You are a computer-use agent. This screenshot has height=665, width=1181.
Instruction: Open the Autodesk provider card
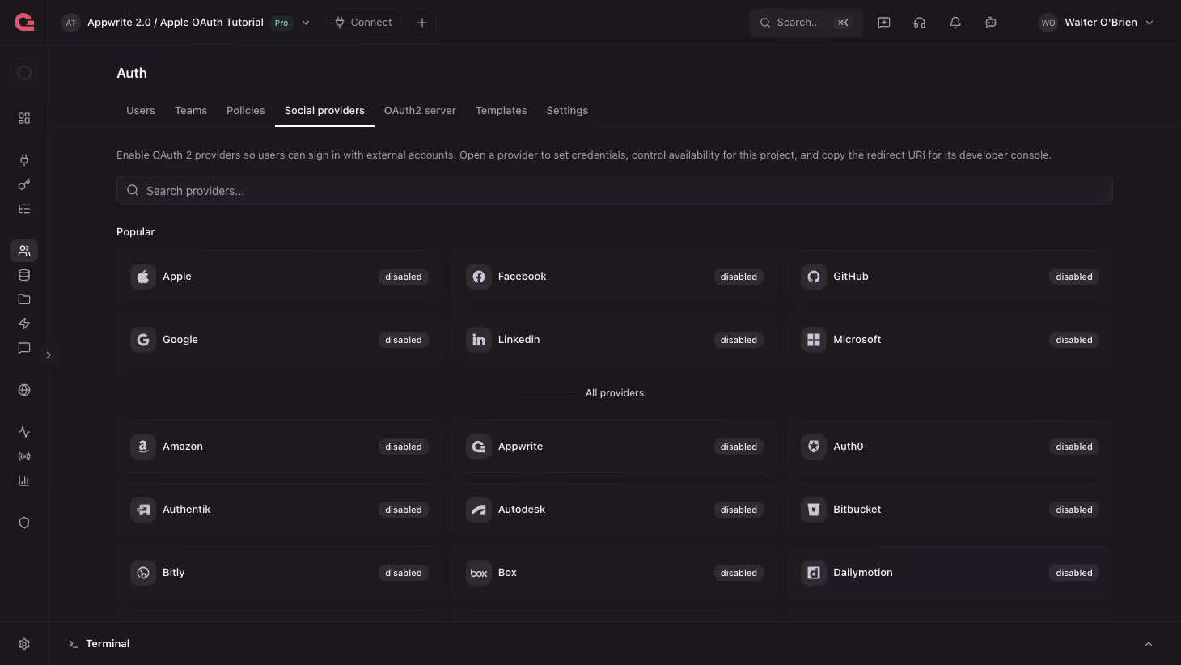(615, 510)
